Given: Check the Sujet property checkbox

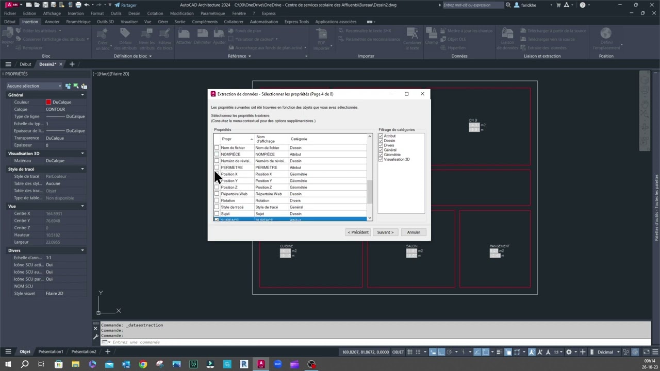Looking at the screenshot, I should (x=217, y=213).
